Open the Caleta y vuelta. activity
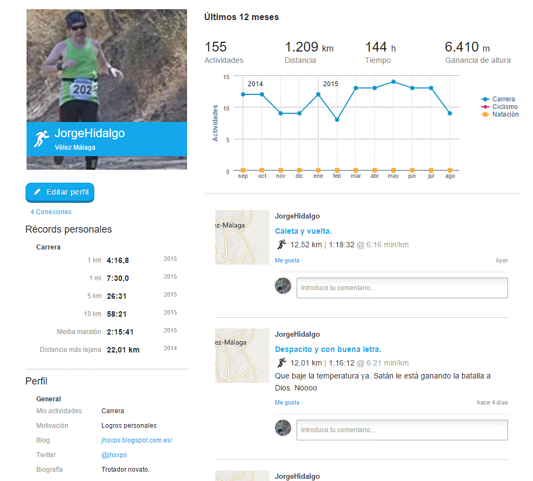The image size is (533, 481). pos(303,231)
